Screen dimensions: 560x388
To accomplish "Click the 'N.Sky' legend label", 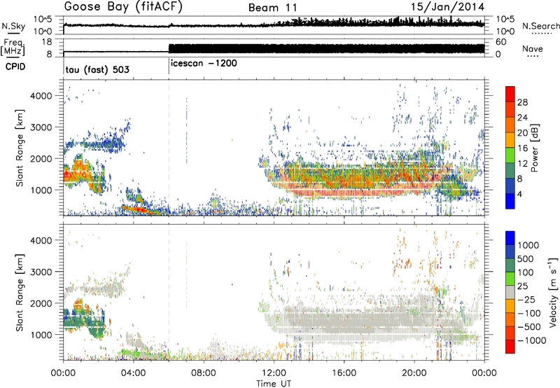I will click(x=13, y=27).
